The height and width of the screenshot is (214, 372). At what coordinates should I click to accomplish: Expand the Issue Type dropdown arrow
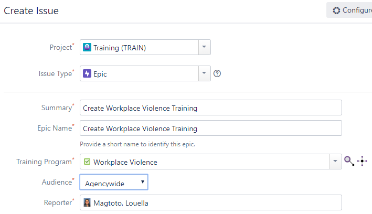pos(204,73)
